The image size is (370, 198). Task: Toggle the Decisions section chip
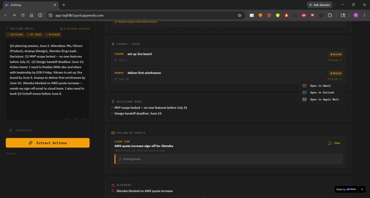point(15,34)
